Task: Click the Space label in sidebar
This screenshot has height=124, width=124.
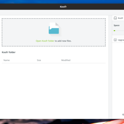Action: 117,25
